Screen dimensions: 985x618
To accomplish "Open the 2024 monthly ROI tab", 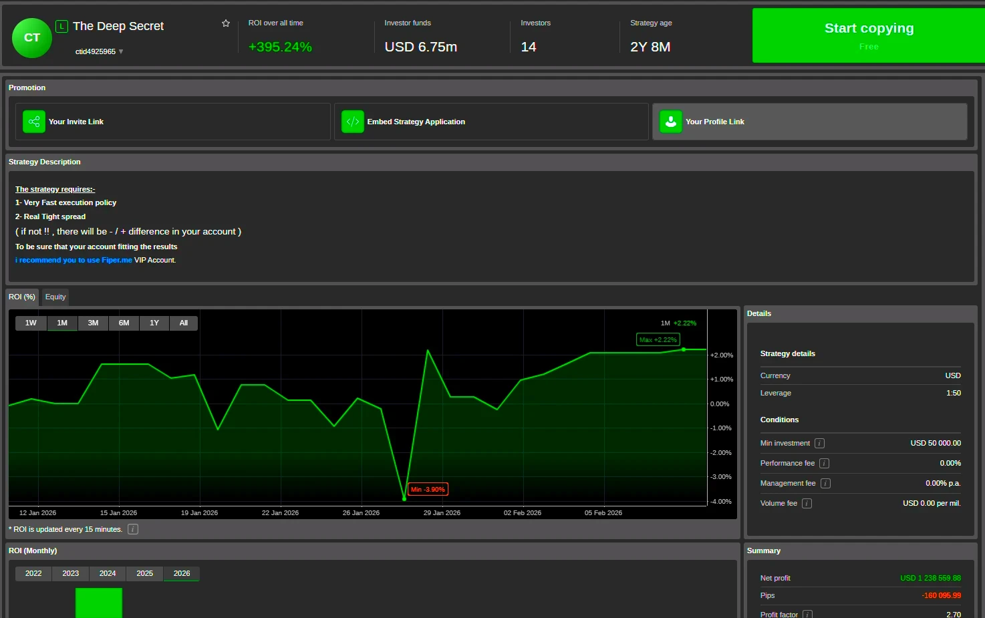I will (x=107, y=573).
